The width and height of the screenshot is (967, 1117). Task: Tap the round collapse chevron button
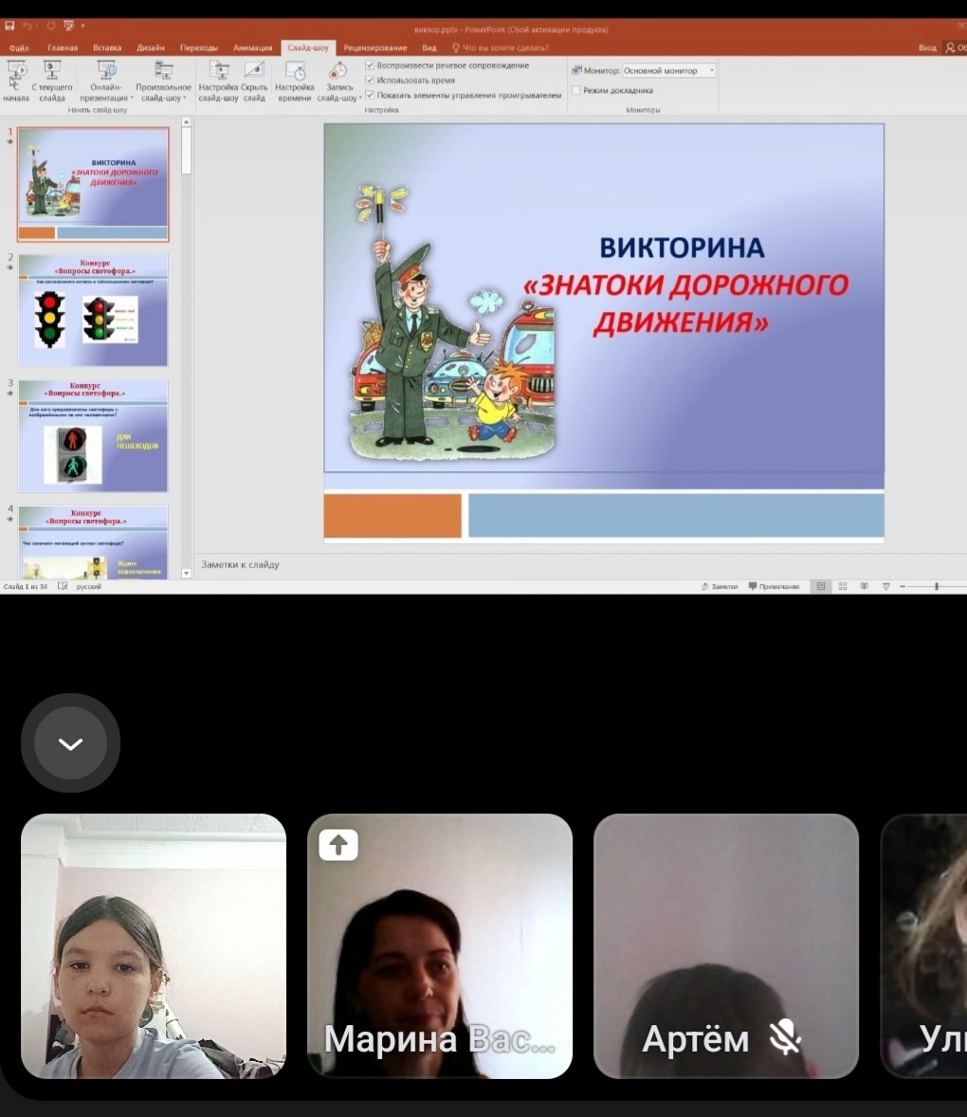[x=70, y=743]
